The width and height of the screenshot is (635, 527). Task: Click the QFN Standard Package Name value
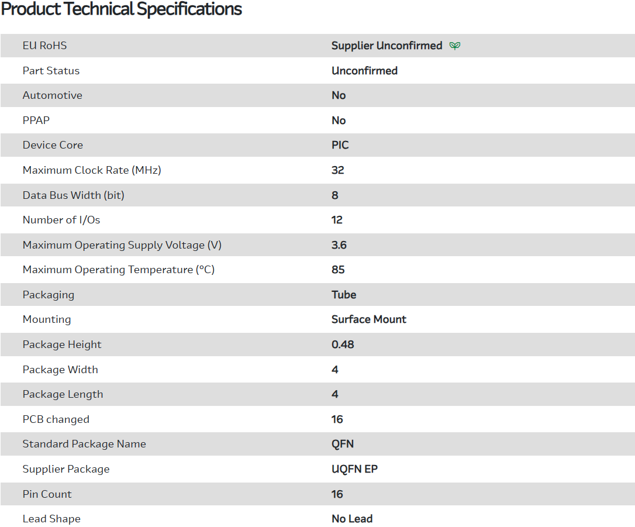click(343, 444)
